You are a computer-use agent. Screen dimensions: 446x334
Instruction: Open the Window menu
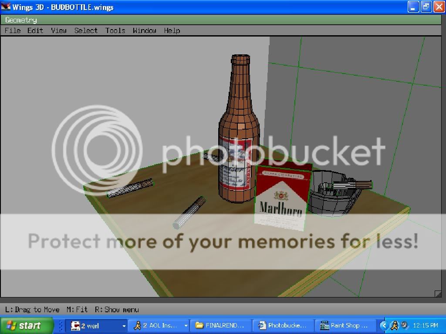click(144, 30)
